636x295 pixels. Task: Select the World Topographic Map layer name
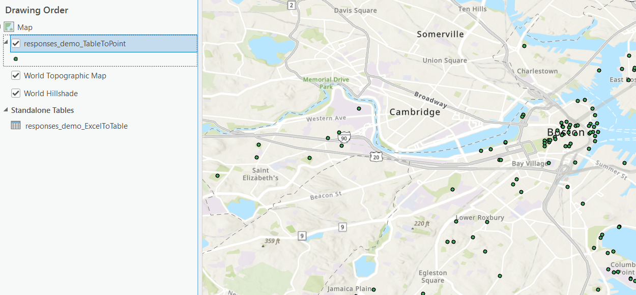point(65,76)
